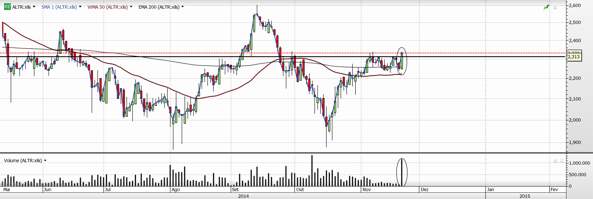593x199 pixels.
Task: Click the 2014 year label
Action: tap(243, 196)
